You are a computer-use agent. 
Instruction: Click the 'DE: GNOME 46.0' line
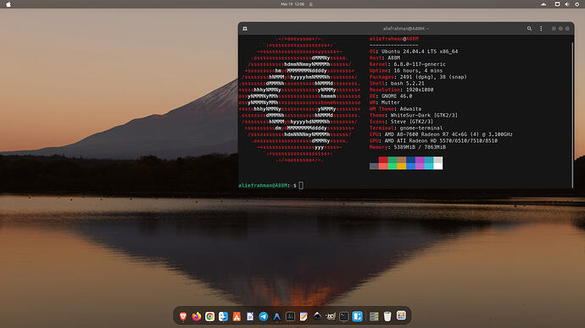391,96
